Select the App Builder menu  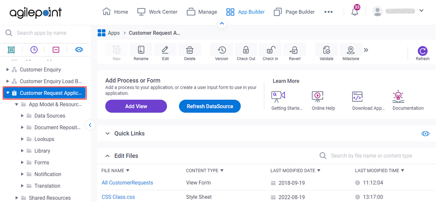[245, 12]
